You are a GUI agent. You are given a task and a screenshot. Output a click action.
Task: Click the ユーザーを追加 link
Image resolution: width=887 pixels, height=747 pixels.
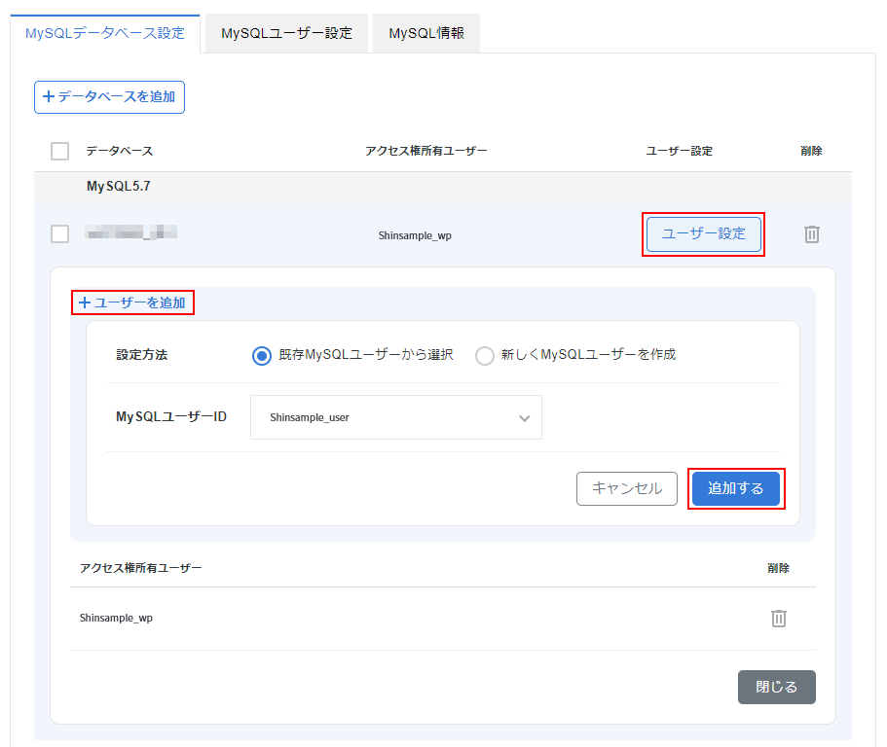pyautogui.click(x=132, y=302)
